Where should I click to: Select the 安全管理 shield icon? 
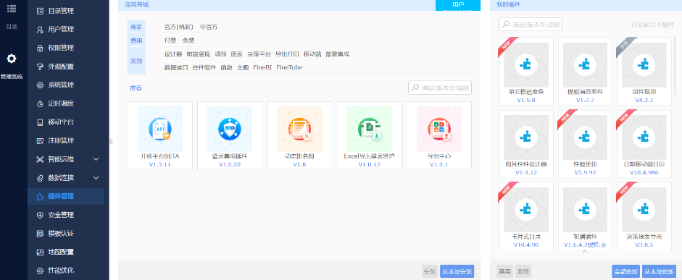(40, 215)
